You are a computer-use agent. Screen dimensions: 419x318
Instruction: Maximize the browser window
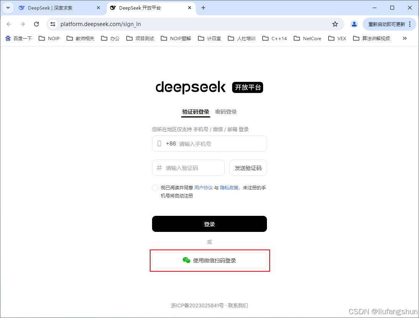pyautogui.click(x=392, y=8)
